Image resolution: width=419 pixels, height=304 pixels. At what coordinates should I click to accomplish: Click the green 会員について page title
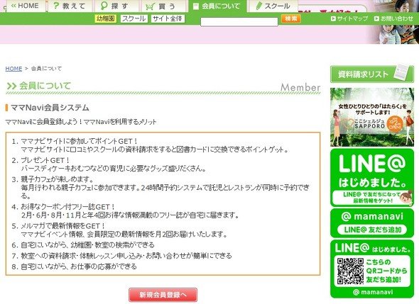pyautogui.click(x=45, y=86)
